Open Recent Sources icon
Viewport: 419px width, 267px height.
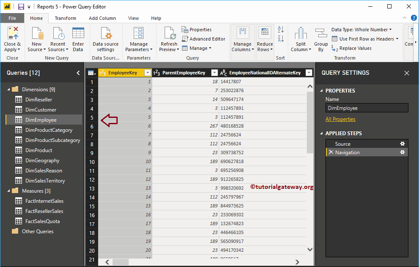[x=58, y=33]
